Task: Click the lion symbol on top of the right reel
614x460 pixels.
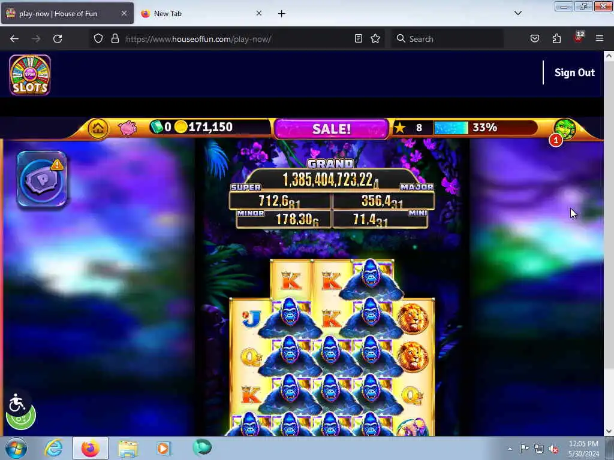Action: tap(413, 319)
